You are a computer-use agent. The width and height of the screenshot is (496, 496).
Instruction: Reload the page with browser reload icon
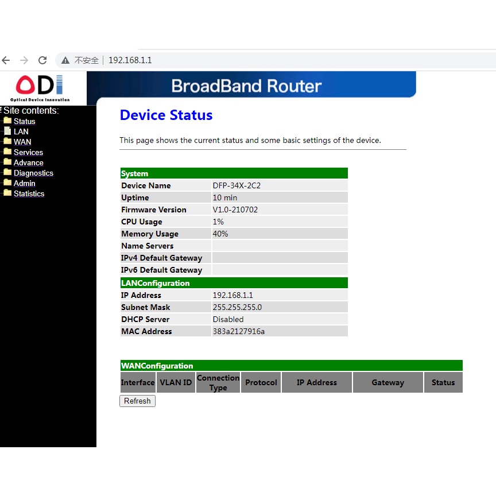coord(42,60)
